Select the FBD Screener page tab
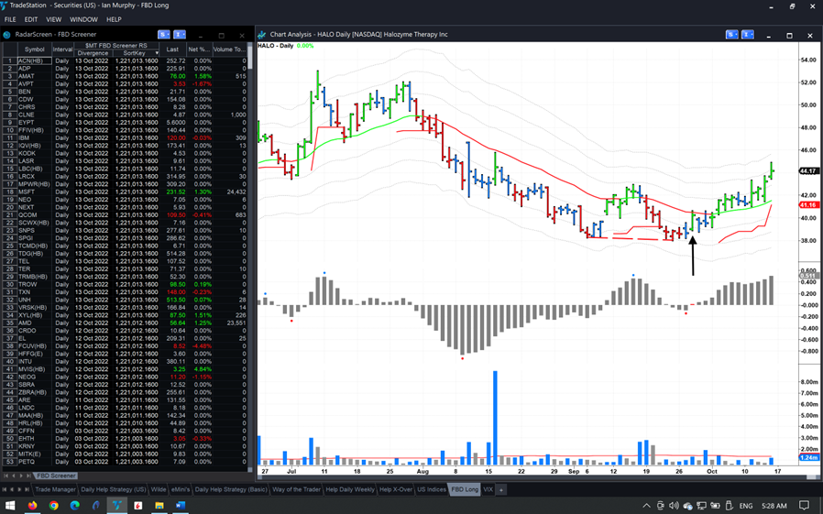This screenshot has width=823, height=514. 56,476
